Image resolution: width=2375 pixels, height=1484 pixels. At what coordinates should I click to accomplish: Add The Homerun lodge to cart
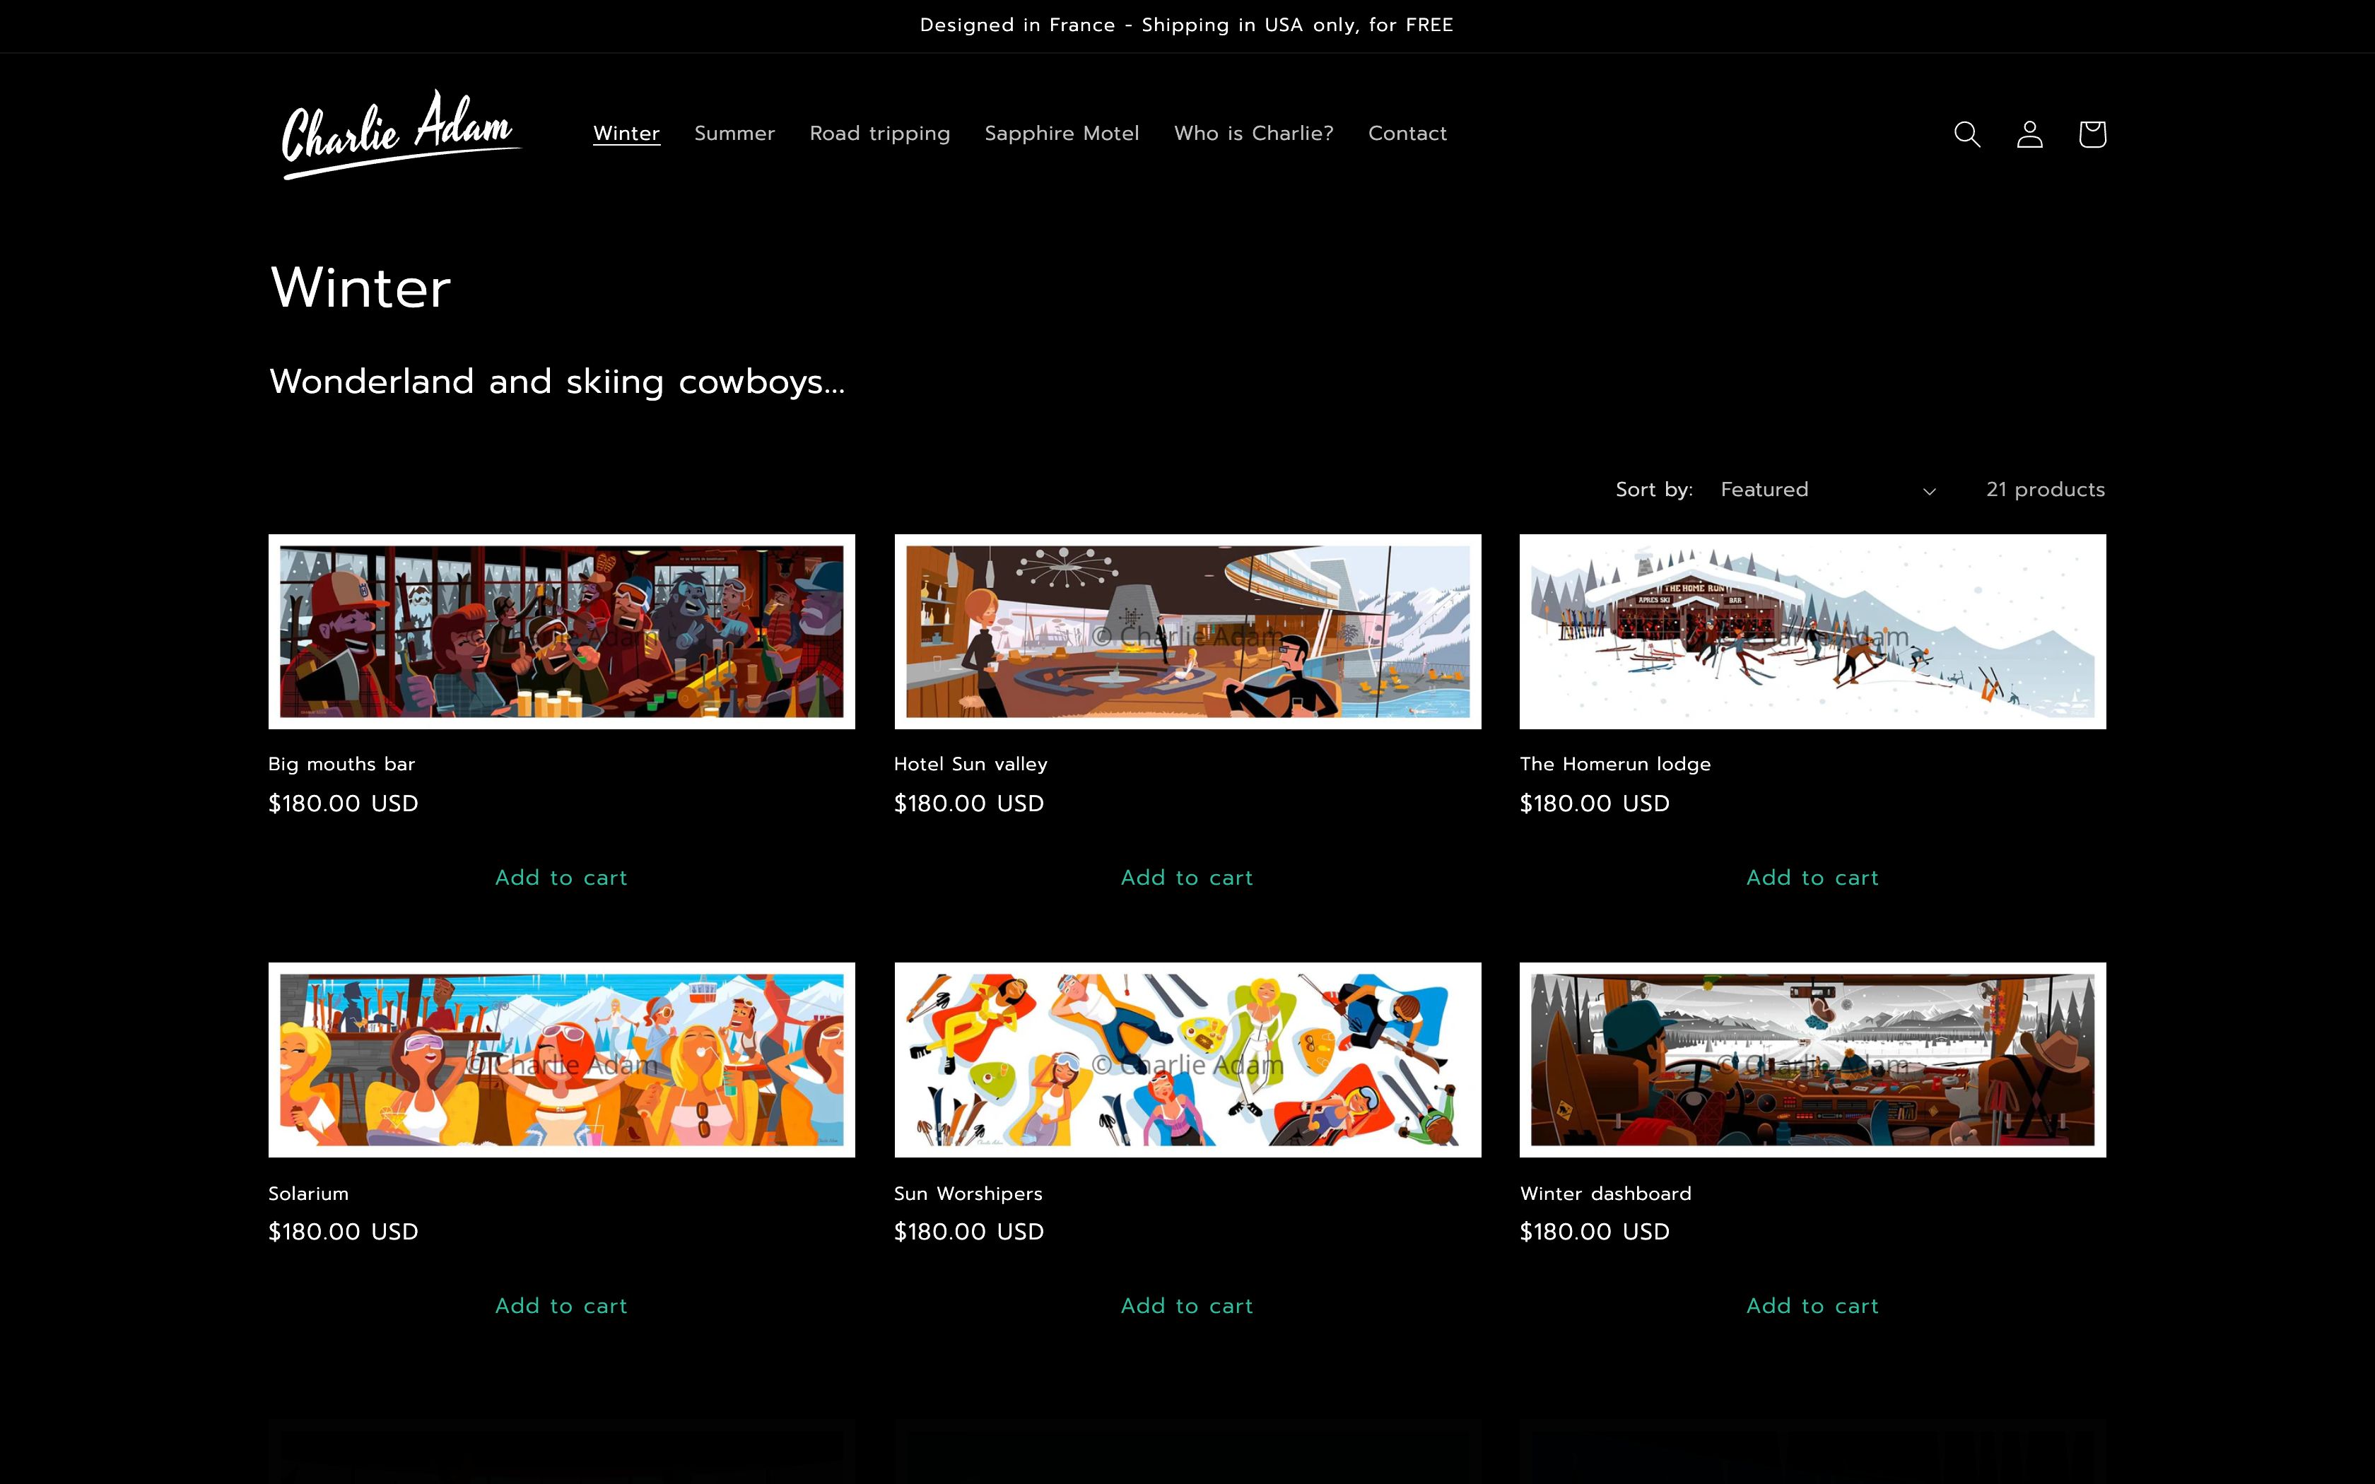[1812, 878]
